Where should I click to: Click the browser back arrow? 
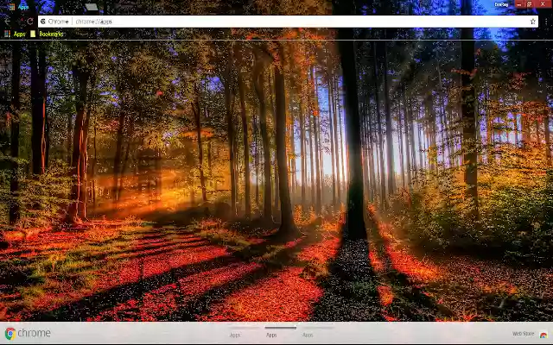click(8, 22)
